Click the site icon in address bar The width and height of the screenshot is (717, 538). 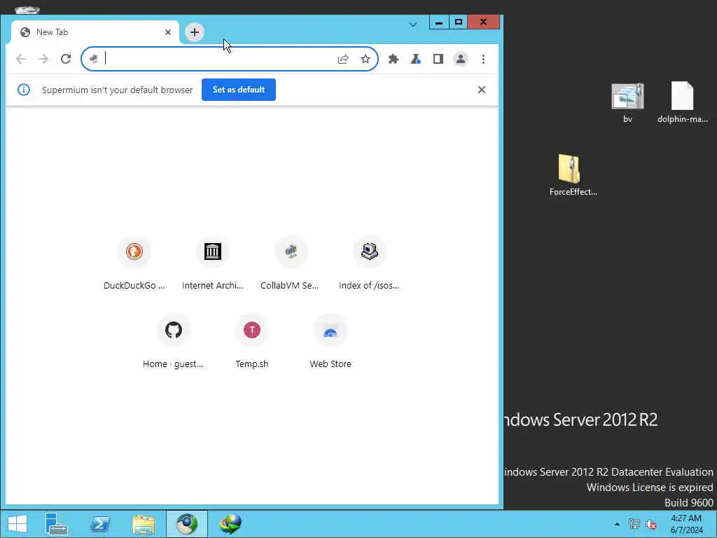click(x=94, y=59)
